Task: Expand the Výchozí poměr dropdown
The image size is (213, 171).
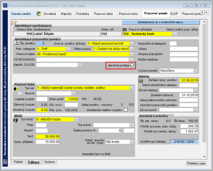Action: click(195, 71)
